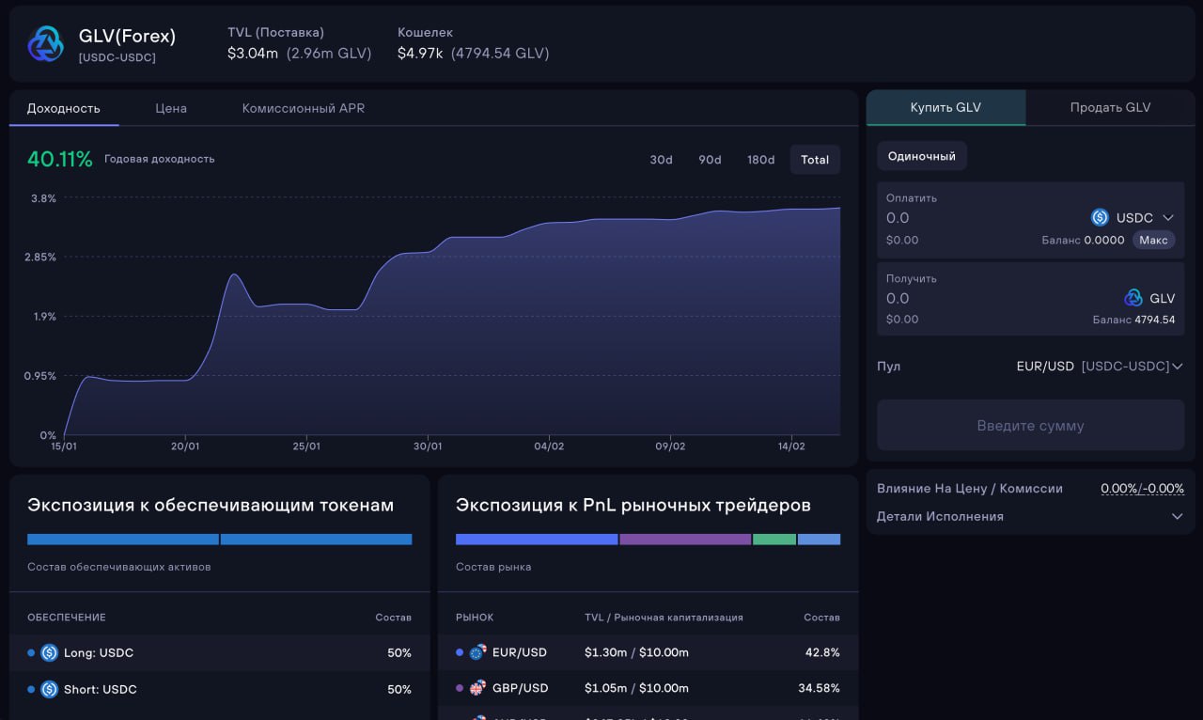Switch to the Продать GLV tab
This screenshot has height=720, width=1203.
pyautogui.click(x=1110, y=107)
